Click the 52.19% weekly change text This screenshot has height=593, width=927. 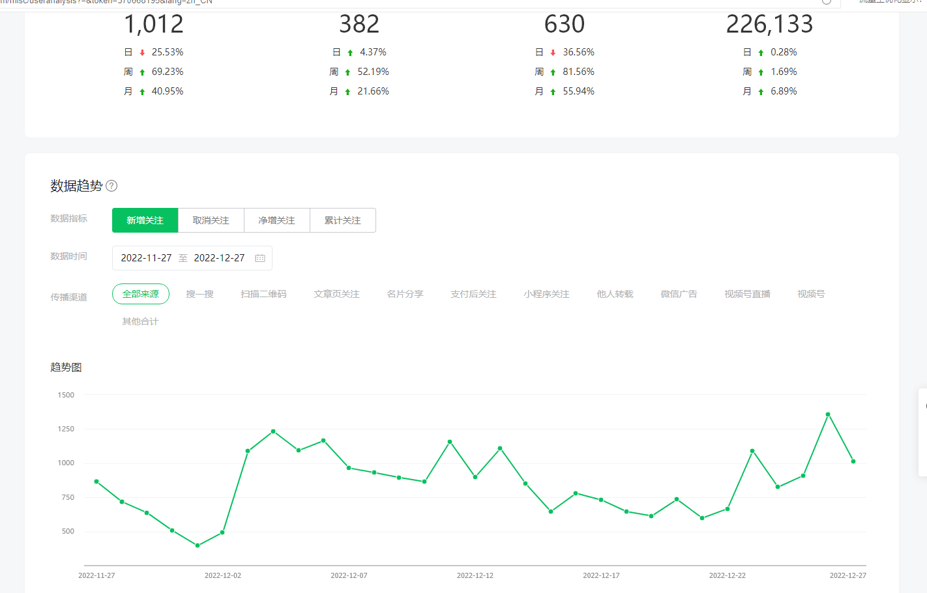(x=373, y=72)
